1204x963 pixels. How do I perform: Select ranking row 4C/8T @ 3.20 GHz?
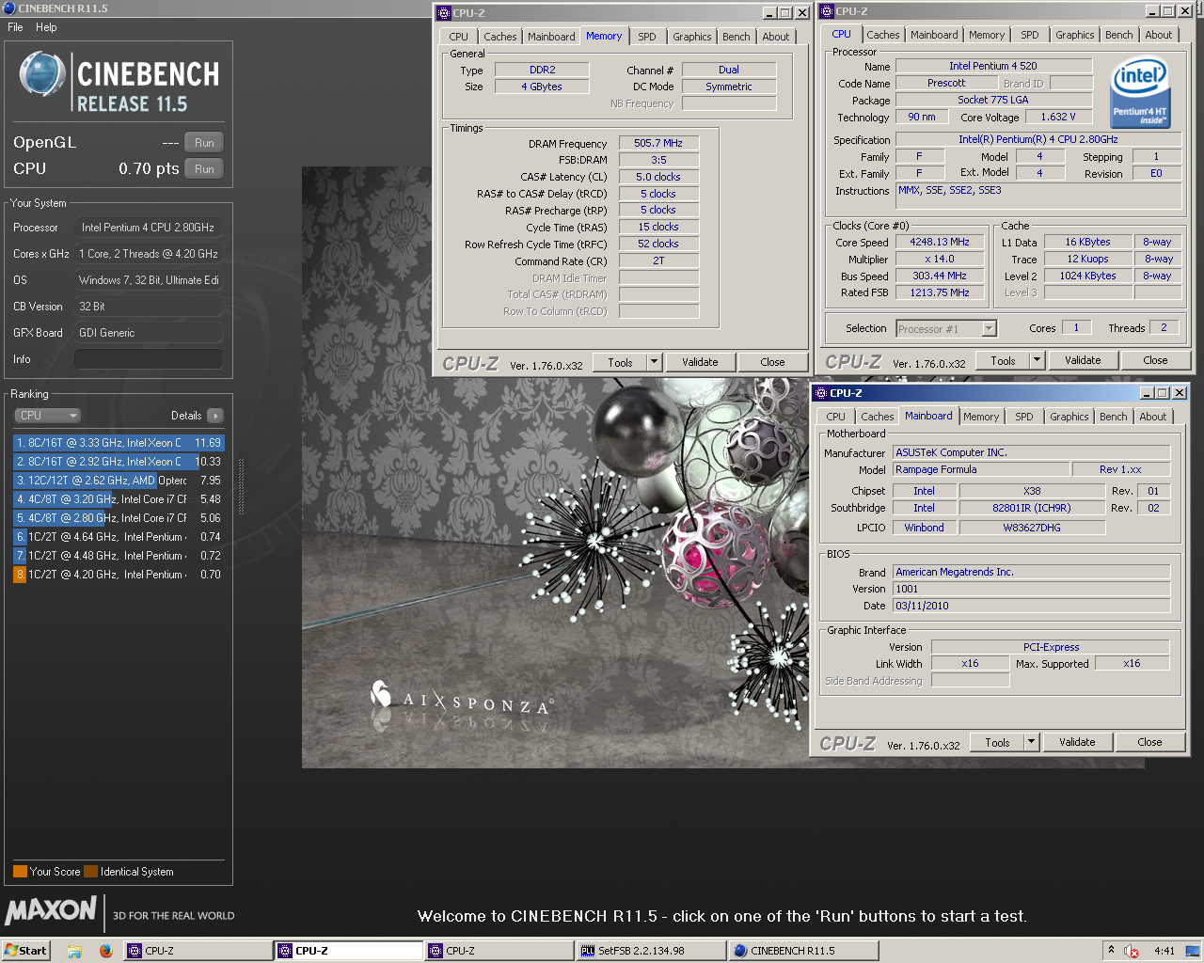tap(119, 499)
